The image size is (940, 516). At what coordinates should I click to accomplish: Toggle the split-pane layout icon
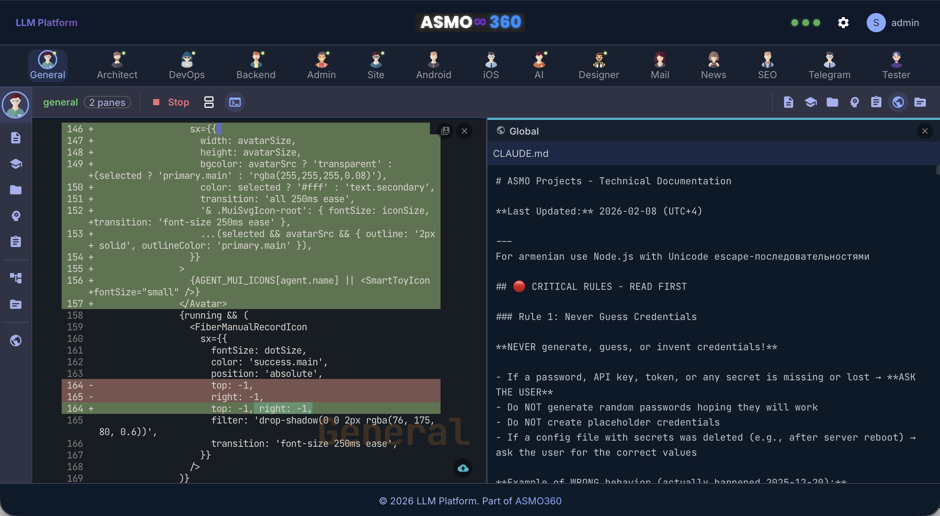(209, 102)
